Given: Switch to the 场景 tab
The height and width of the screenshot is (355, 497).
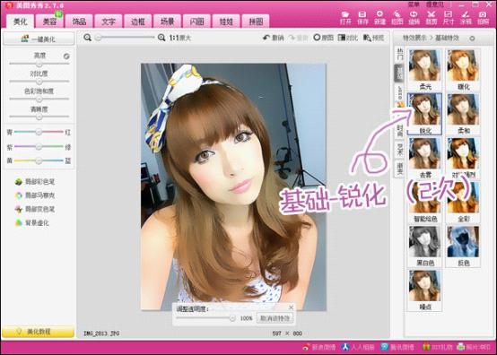Looking at the screenshot, I should pyautogui.click(x=168, y=22).
